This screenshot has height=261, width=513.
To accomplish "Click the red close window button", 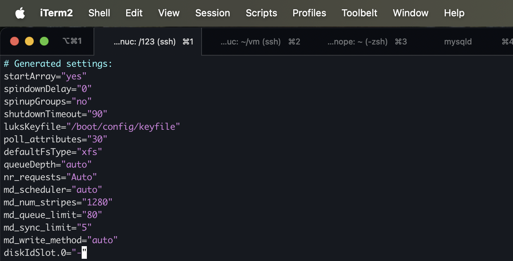I will pos(14,41).
